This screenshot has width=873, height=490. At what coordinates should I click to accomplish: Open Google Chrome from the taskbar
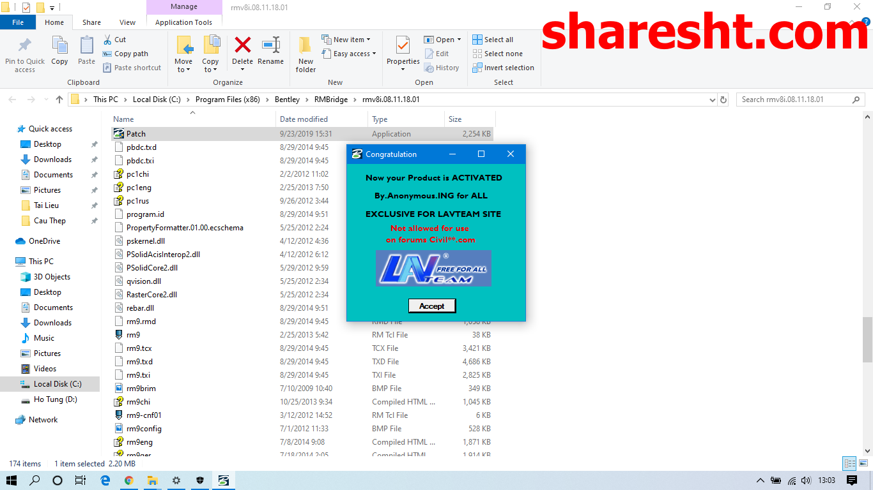pos(129,480)
